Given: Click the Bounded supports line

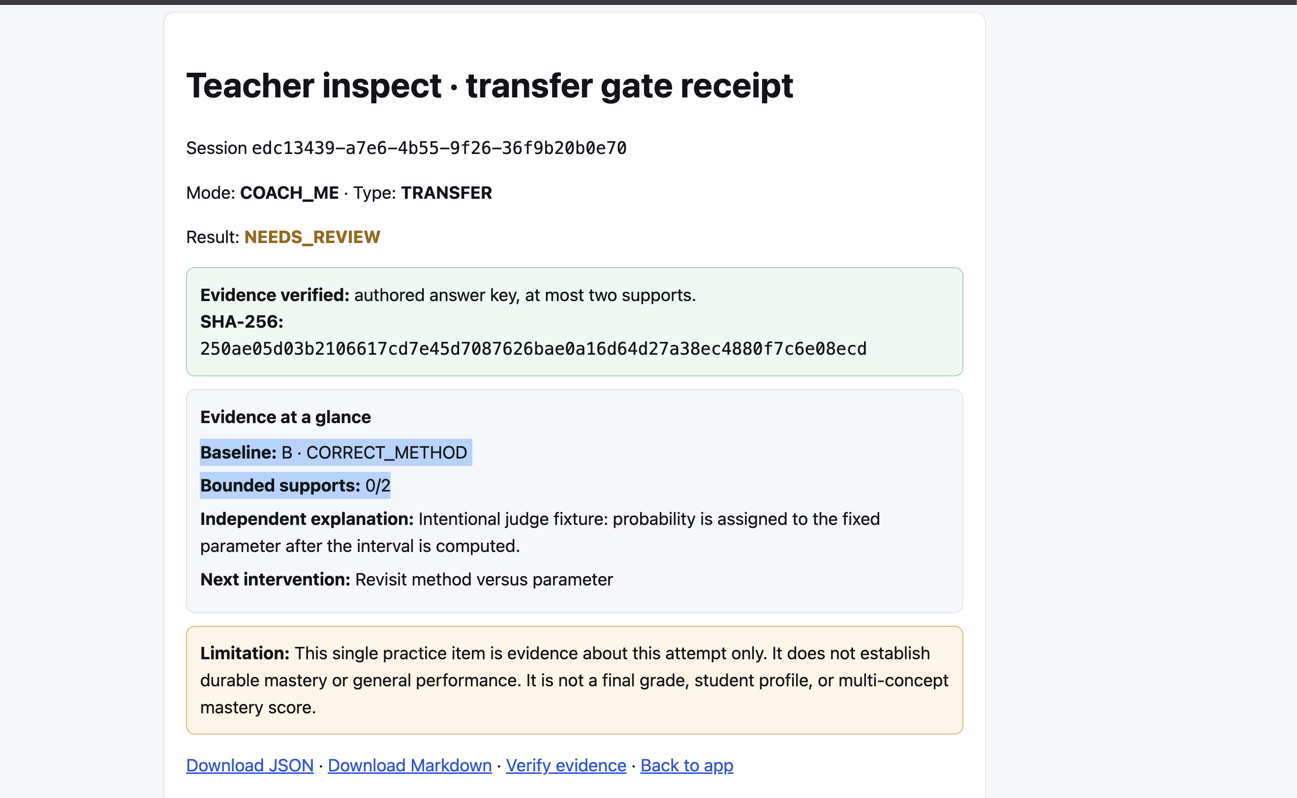Looking at the screenshot, I should [295, 485].
